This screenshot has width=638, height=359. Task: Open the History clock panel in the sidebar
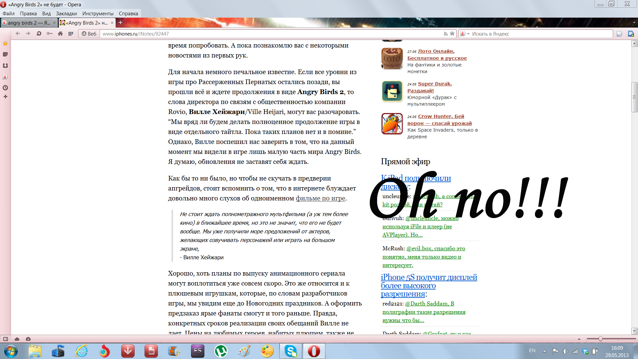click(5, 88)
